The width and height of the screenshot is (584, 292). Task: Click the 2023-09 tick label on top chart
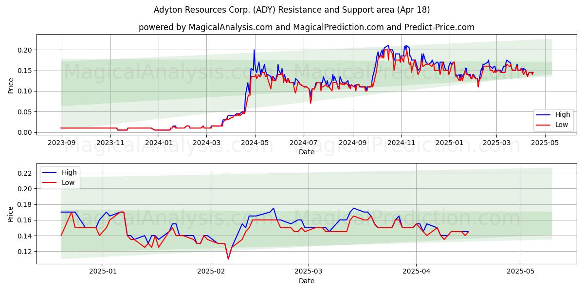point(61,143)
